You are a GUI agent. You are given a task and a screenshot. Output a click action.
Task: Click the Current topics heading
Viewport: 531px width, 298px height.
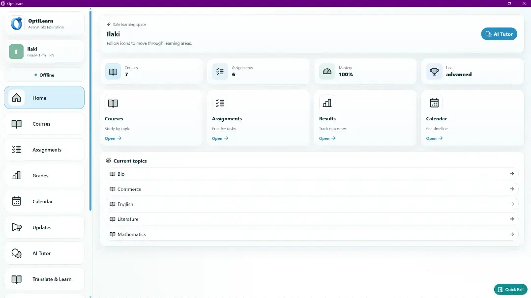point(130,161)
